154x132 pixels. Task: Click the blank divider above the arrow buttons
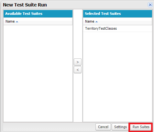78,34
